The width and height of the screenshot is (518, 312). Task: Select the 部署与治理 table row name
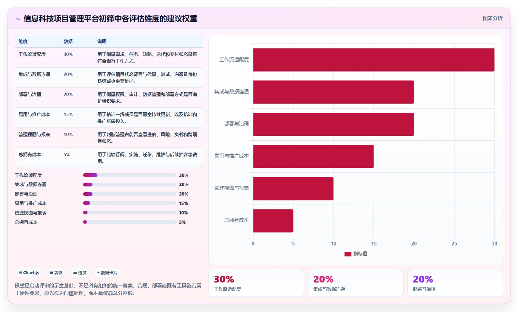(x=30, y=95)
